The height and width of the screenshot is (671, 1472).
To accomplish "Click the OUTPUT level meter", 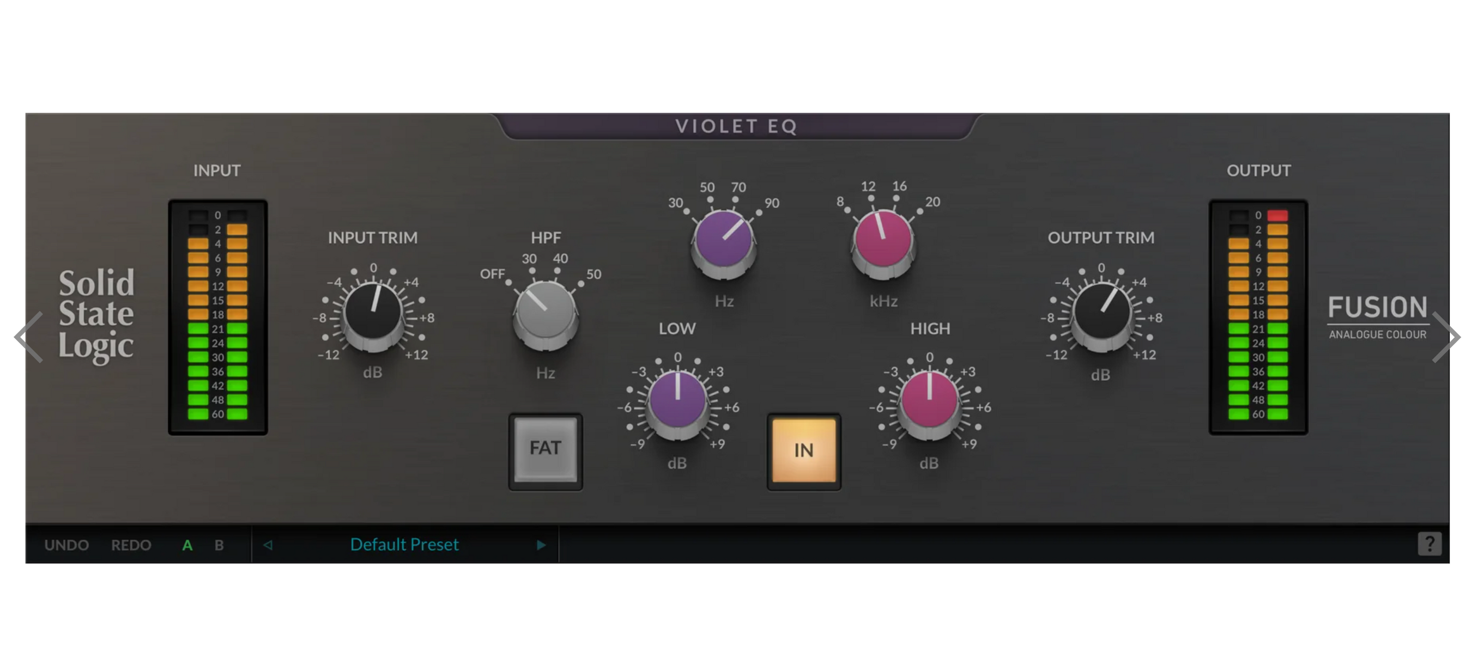I will pyautogui.click(x=1258, y=317).
